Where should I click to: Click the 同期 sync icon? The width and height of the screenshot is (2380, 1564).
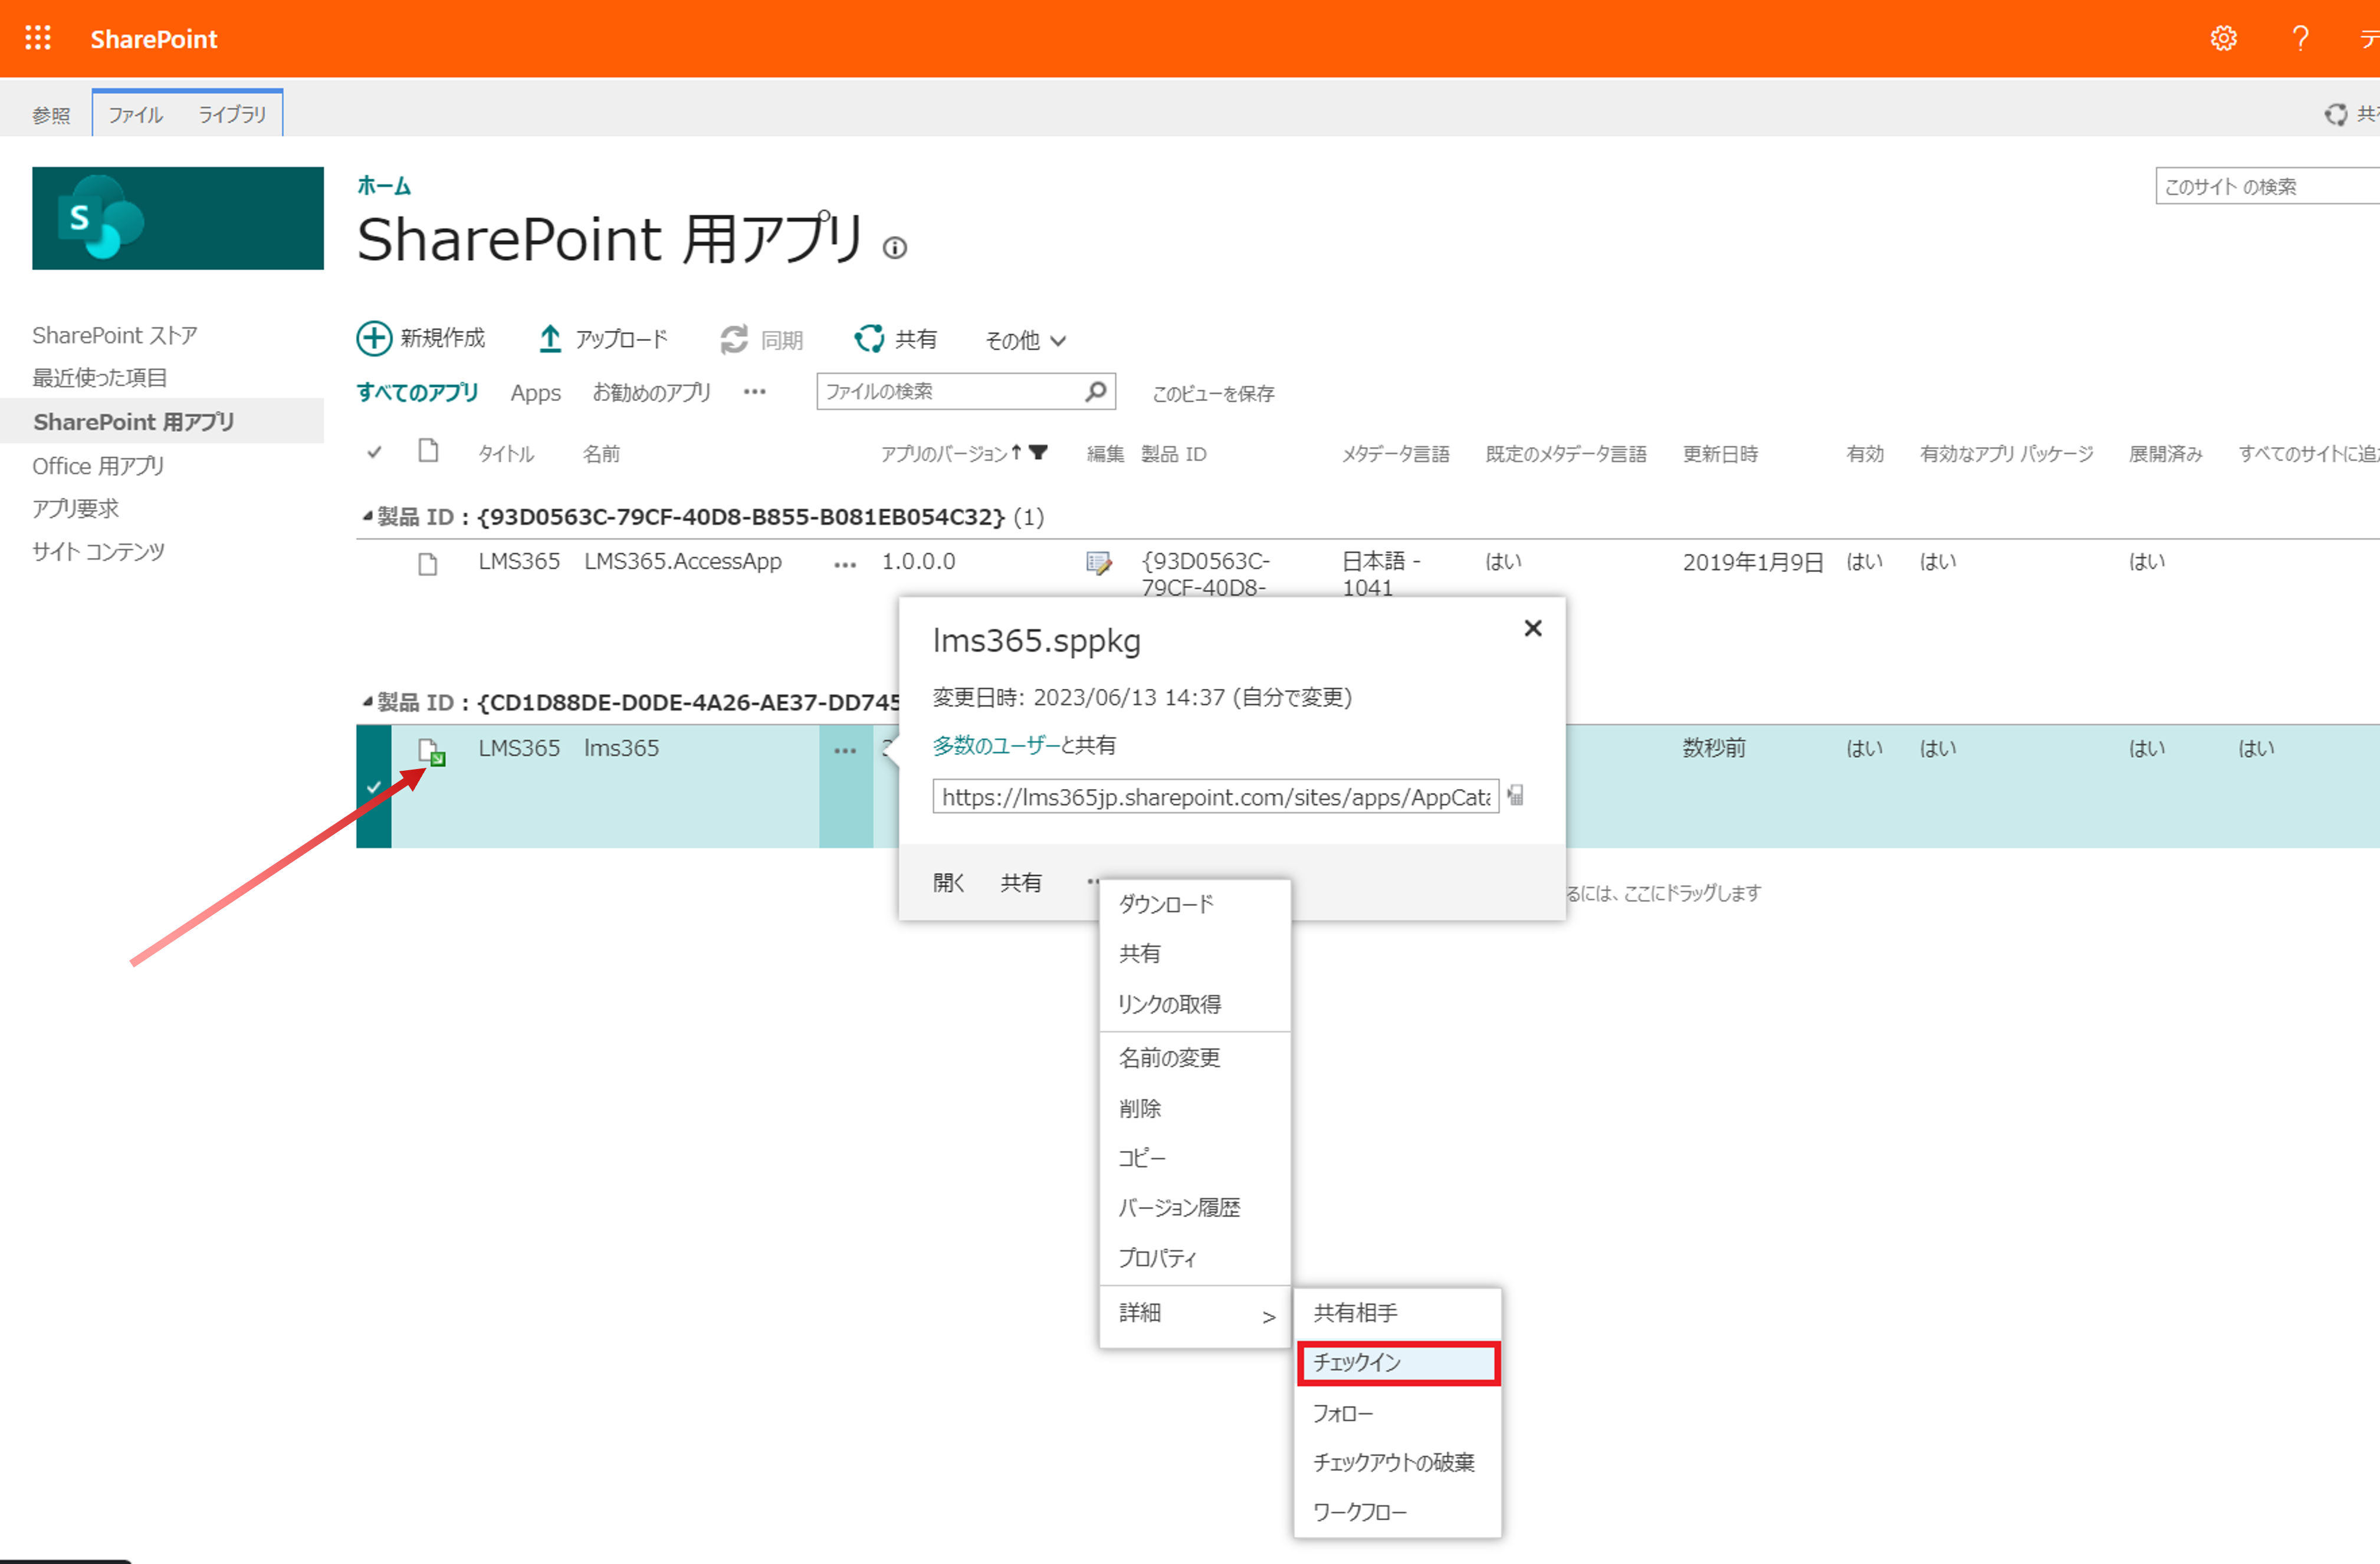tap(734, 339)
